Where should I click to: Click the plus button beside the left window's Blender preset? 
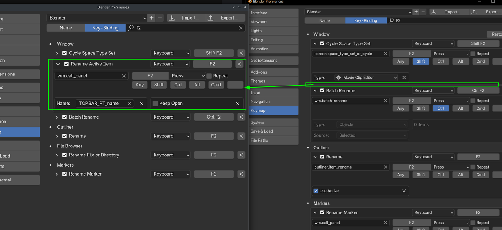151,18
